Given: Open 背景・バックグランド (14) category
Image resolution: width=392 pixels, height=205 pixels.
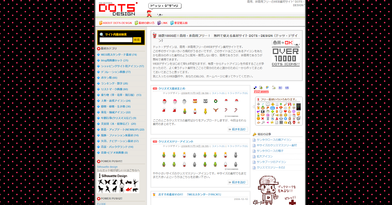Looking at the screenshot, I should (117, 147).
